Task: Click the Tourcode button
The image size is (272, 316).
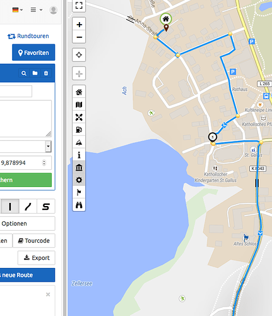Action: click(34, 240)
